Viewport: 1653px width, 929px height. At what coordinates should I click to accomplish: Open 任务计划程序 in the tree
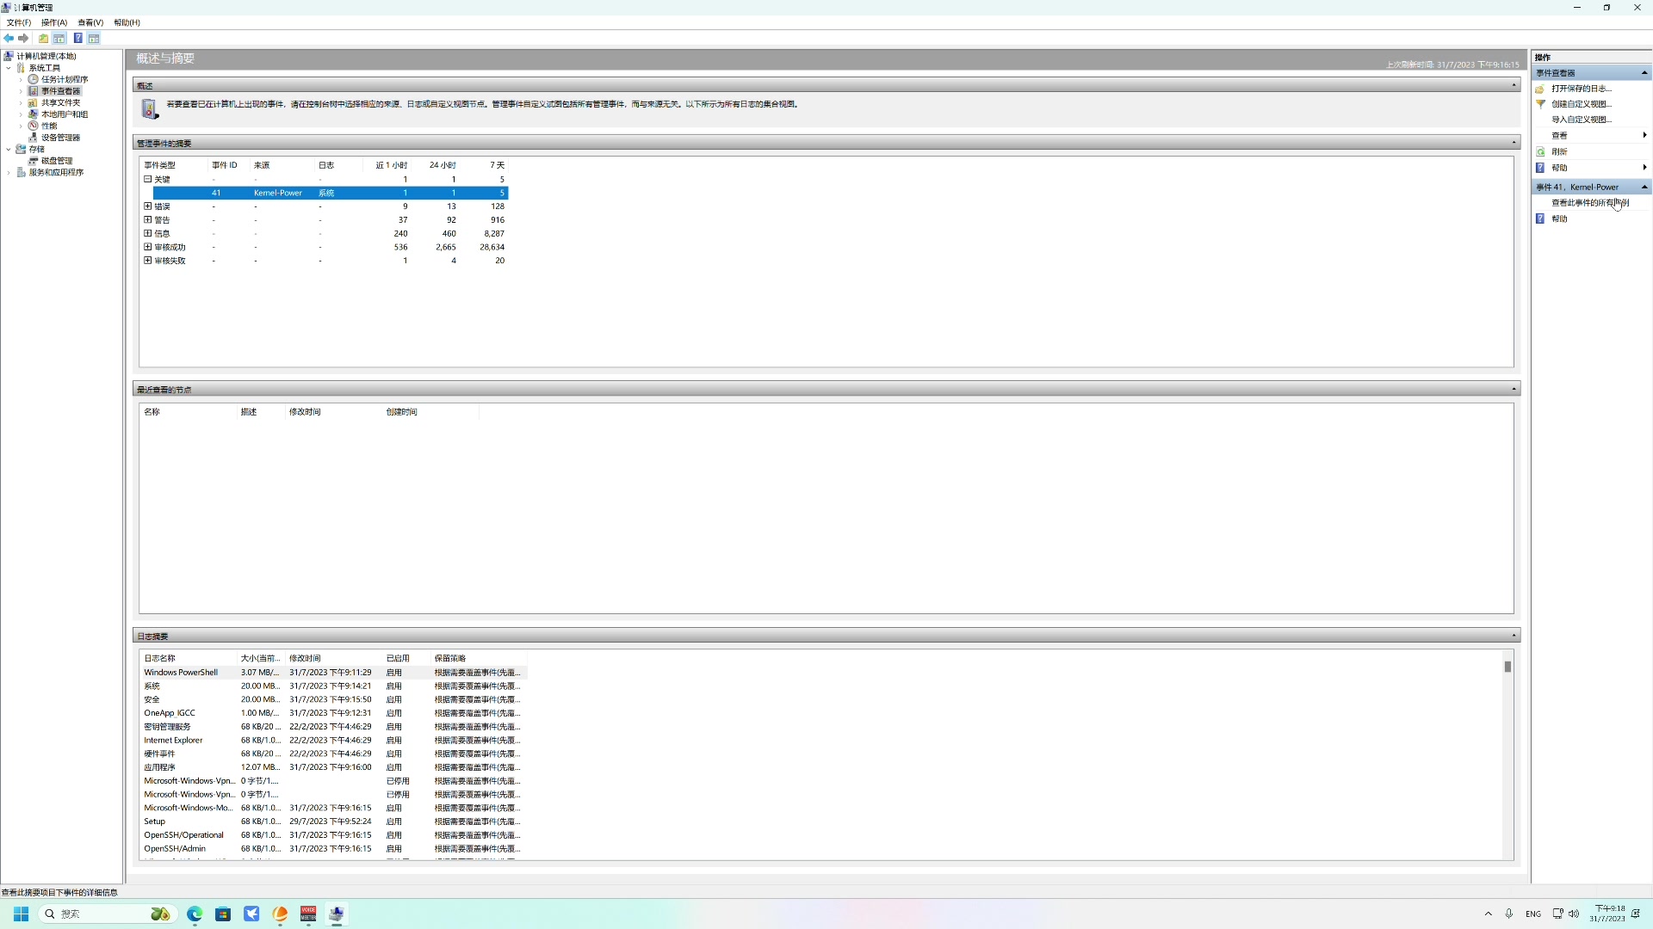[x=65, y=79]
